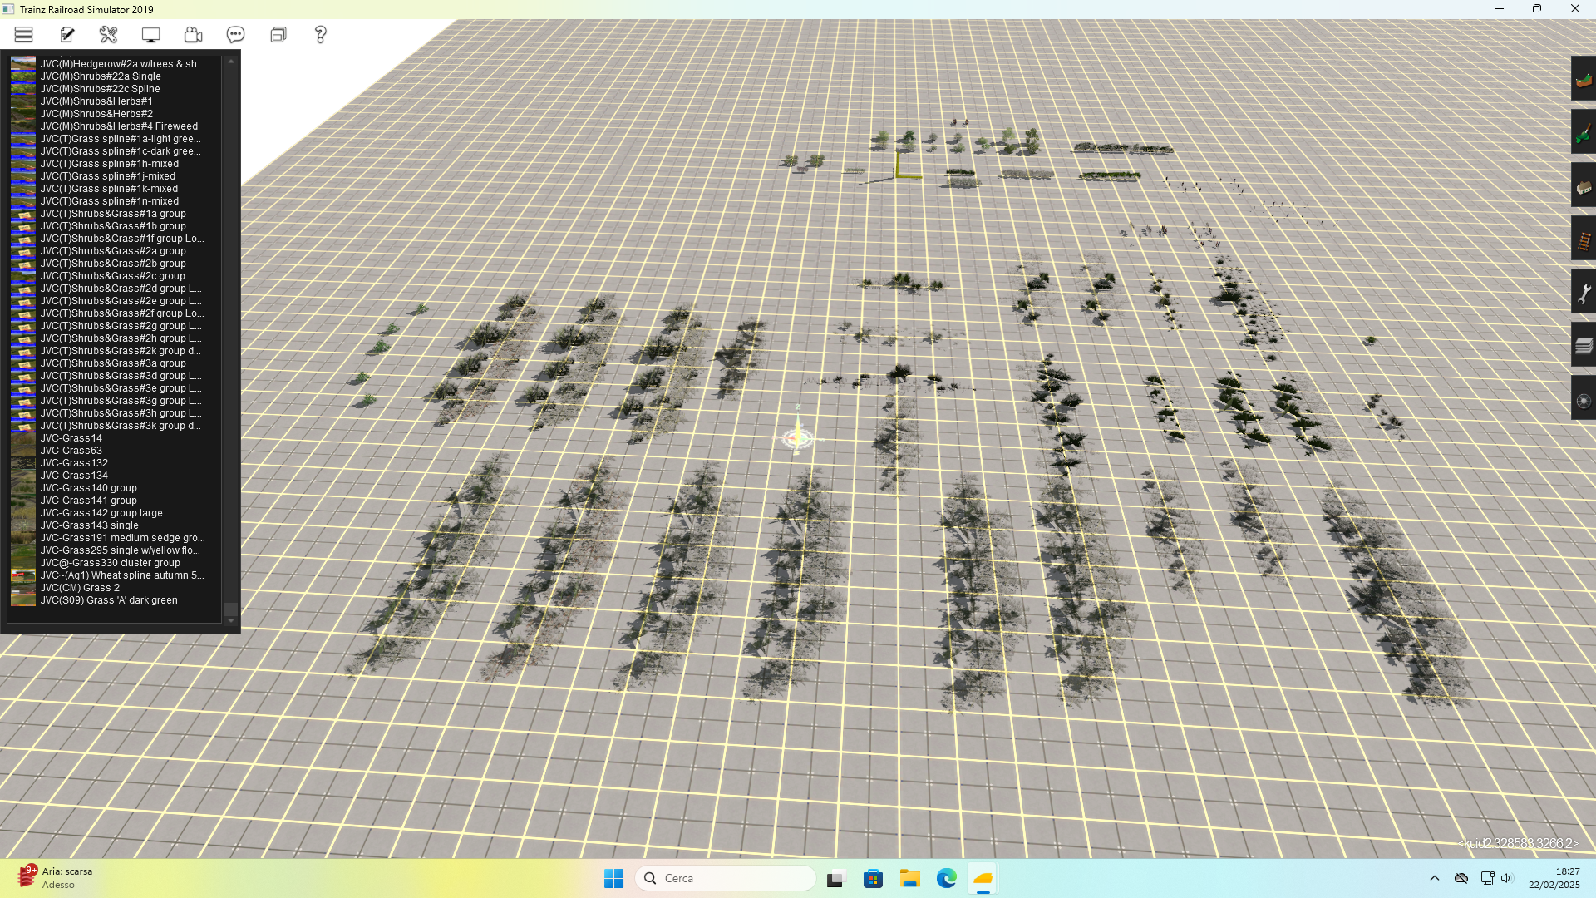Screen dimensions: 1596x898
Task: Select JVC@-Grass330 cluster group
Action: (x=111, y=563)
